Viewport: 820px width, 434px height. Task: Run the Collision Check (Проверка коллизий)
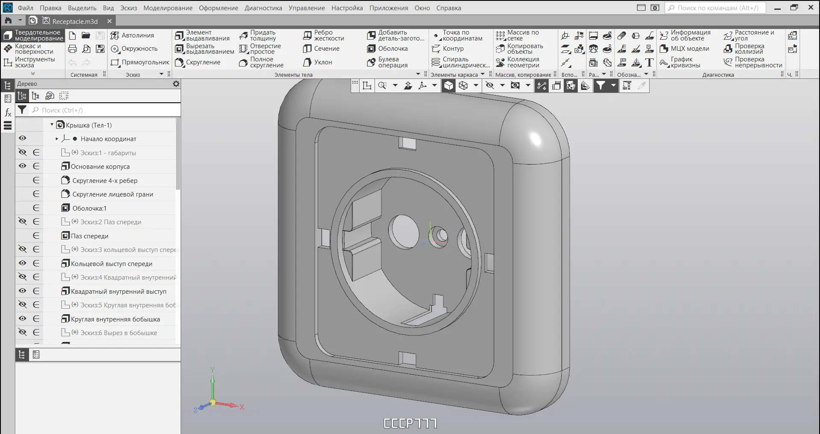(744, 49)
